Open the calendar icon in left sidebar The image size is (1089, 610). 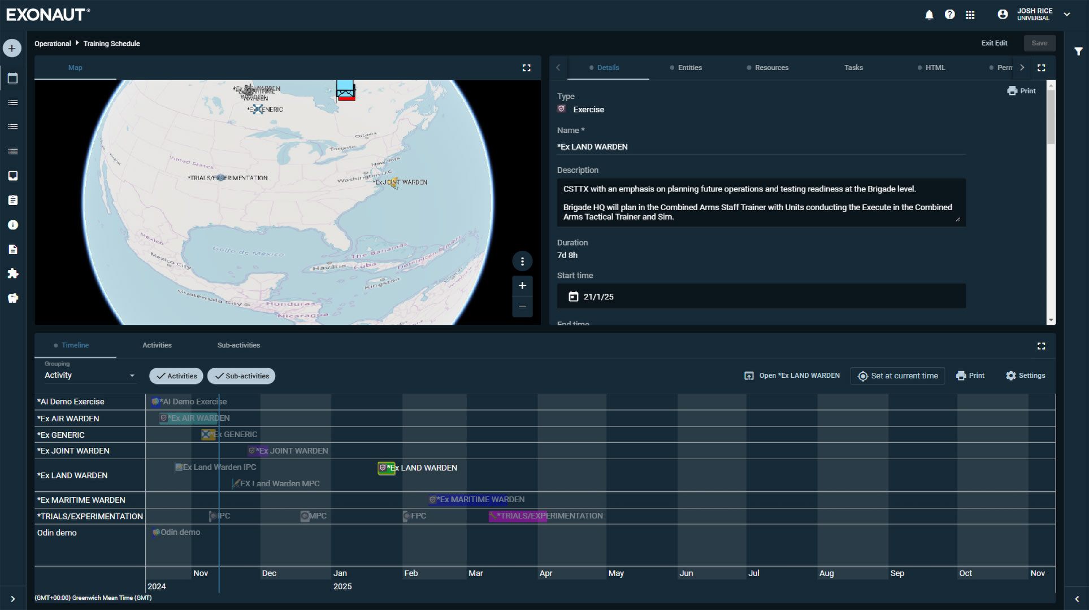point(12,79)
